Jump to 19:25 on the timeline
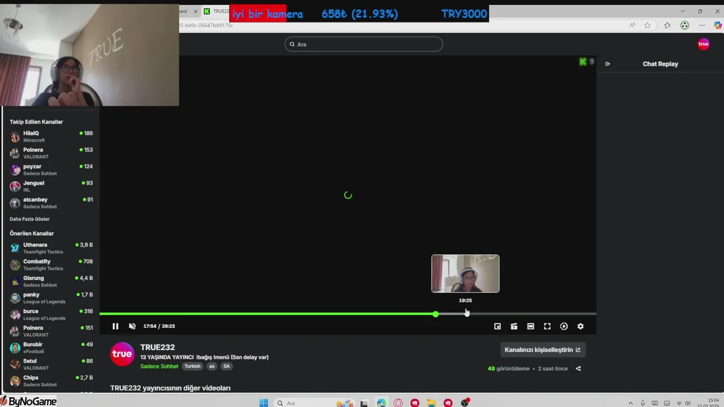The width and height of the screenshot is (724, 407). 466,314
